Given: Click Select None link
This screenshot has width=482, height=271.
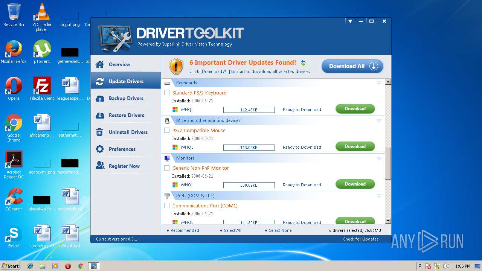Looking at the screenshot, I should pyautogui.click(x=280, y=230).
